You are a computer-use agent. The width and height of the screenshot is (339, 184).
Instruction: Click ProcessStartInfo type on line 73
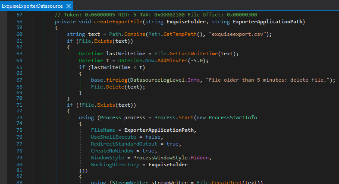coord(233,118)
